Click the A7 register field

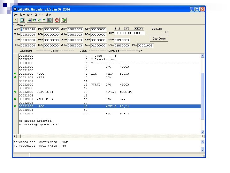(x=98, y=45)
